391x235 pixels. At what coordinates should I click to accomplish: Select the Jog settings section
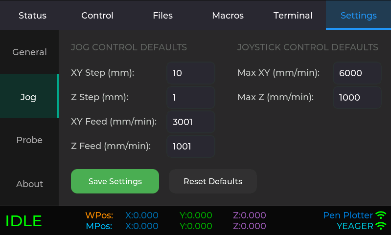tap(28, 97)
